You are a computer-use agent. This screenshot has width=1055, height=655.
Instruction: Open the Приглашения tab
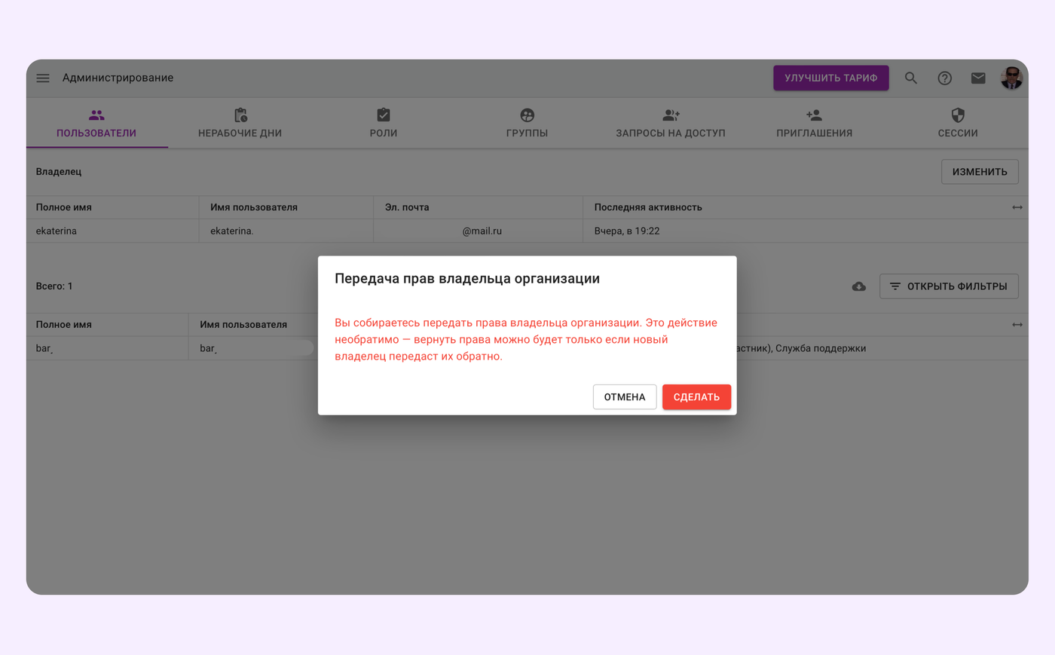point(814,124)
